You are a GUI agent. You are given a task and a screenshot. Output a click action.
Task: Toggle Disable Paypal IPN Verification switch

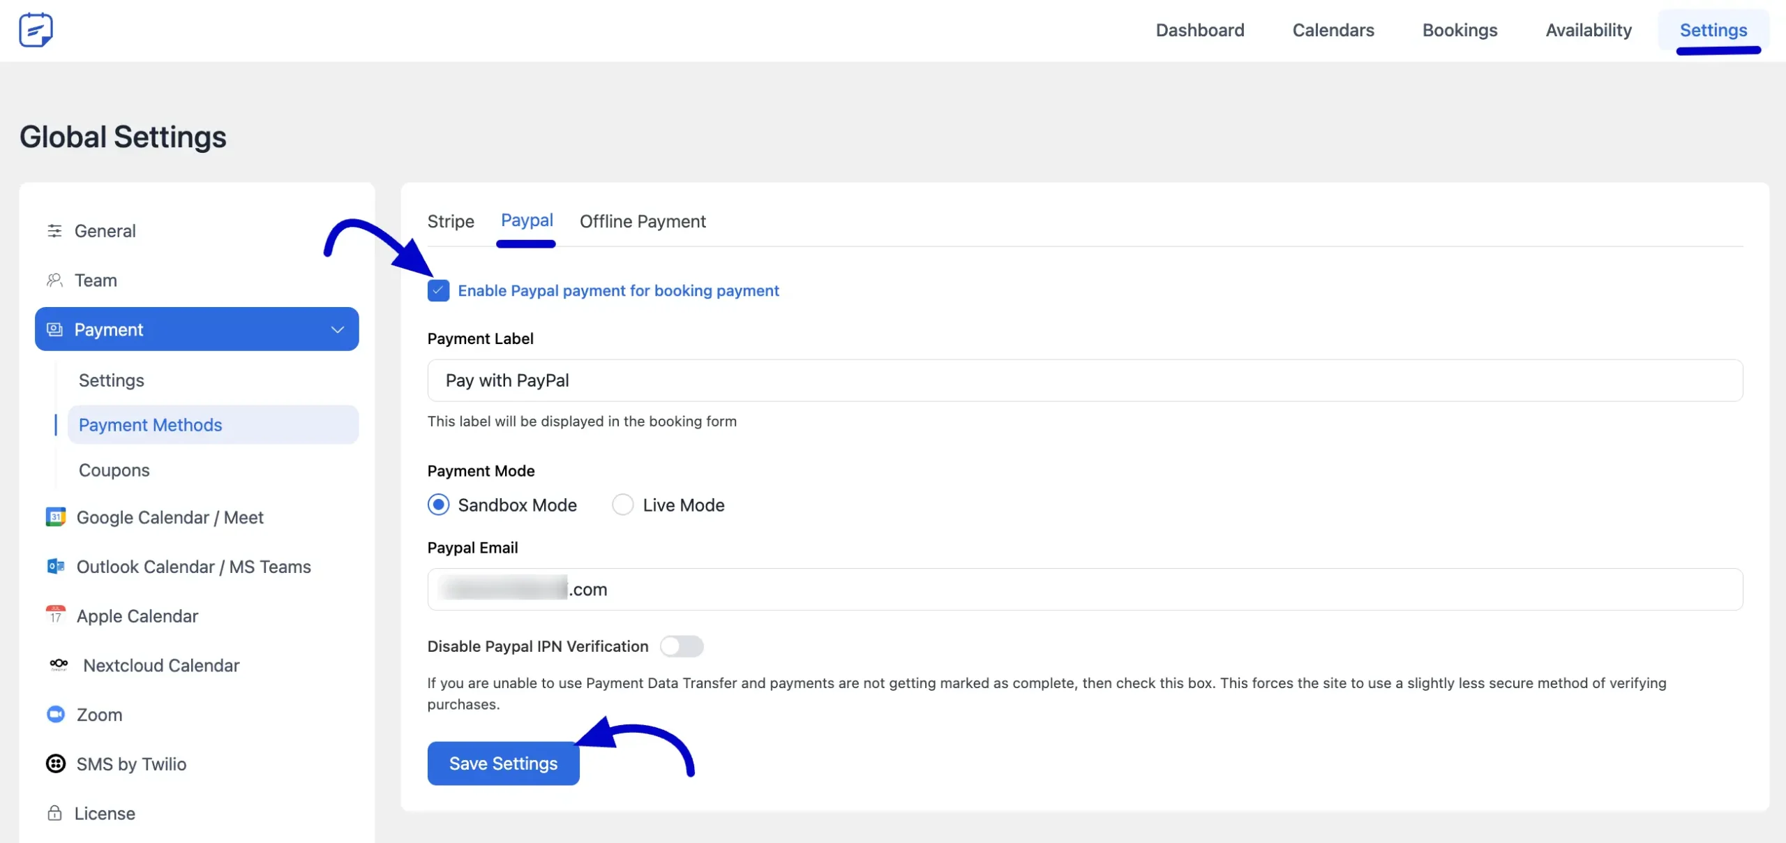tap(682, 646)
